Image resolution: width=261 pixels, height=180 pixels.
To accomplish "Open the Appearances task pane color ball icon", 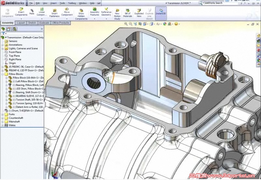I will click(x=258, y=60).
